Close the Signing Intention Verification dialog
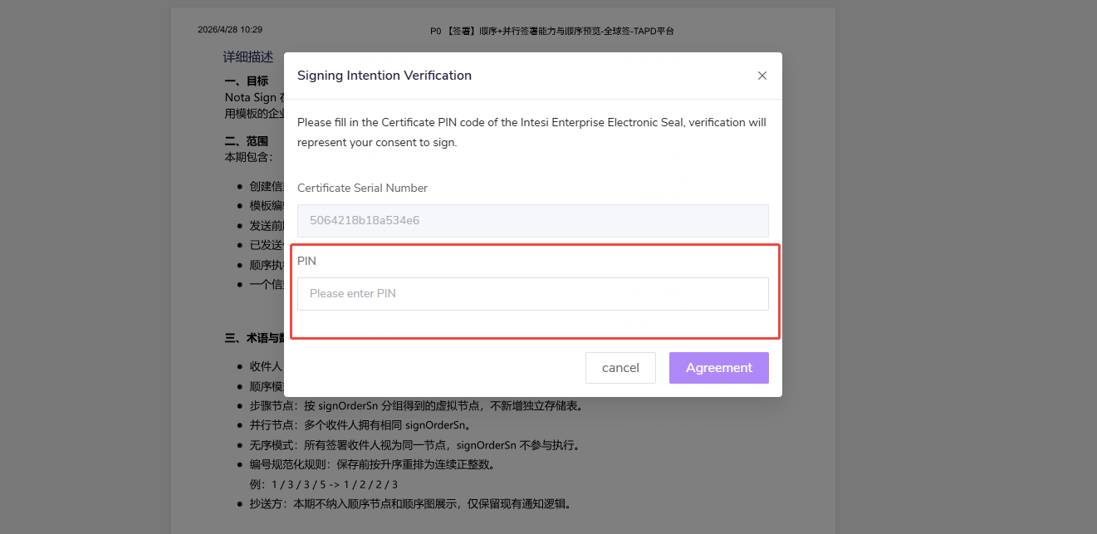The image size is (1097, 534). click(762, 76)
